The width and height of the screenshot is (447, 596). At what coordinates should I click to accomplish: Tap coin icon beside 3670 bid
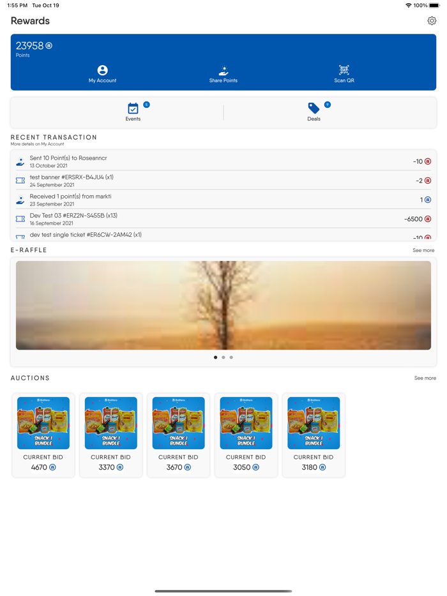[x=188, y=467]
